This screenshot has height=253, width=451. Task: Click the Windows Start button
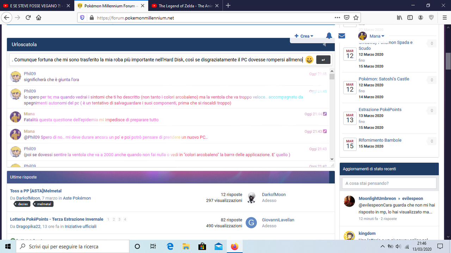7,246
